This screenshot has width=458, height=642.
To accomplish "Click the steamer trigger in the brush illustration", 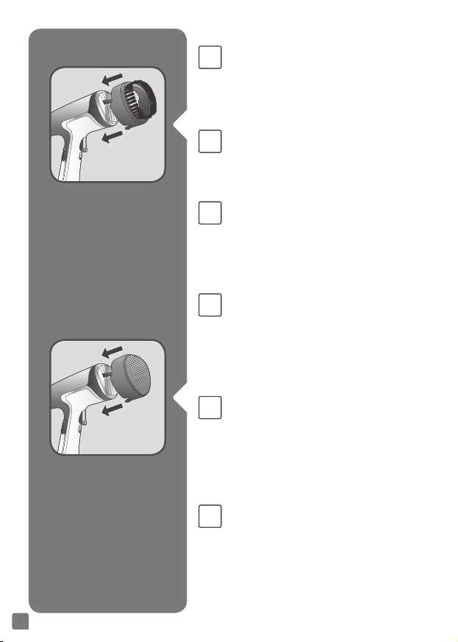I will pyautogui.click(x=83, y=145).
